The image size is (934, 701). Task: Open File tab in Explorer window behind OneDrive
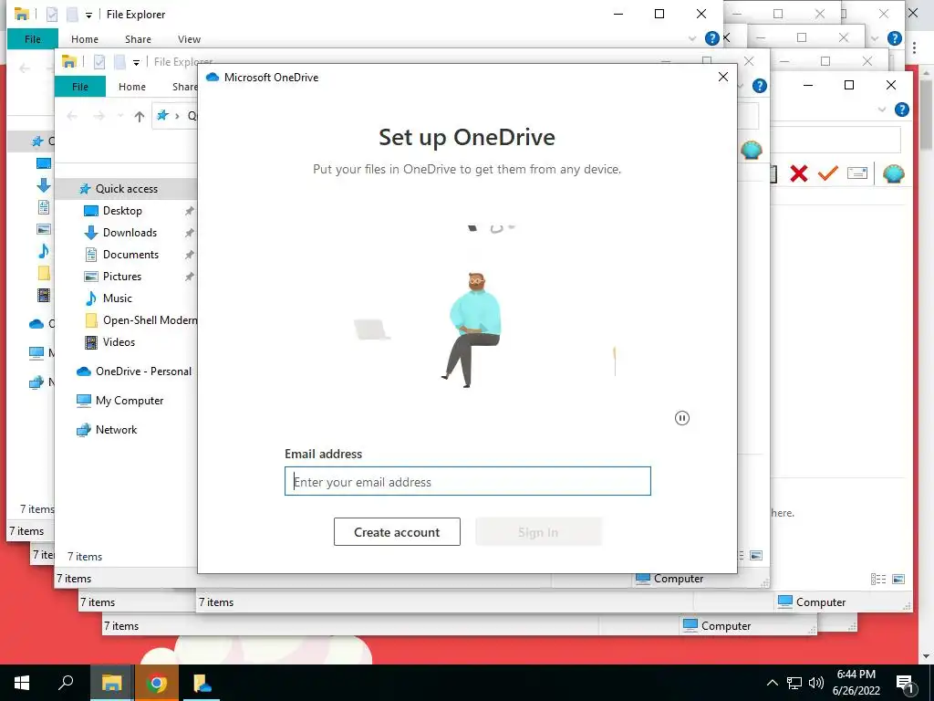point(80,87)
